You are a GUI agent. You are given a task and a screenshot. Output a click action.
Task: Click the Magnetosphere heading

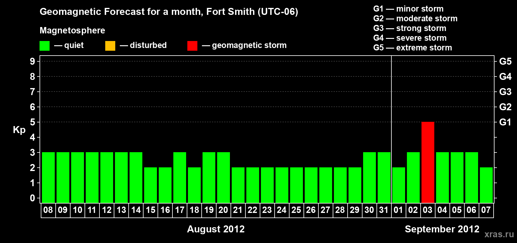72,31
